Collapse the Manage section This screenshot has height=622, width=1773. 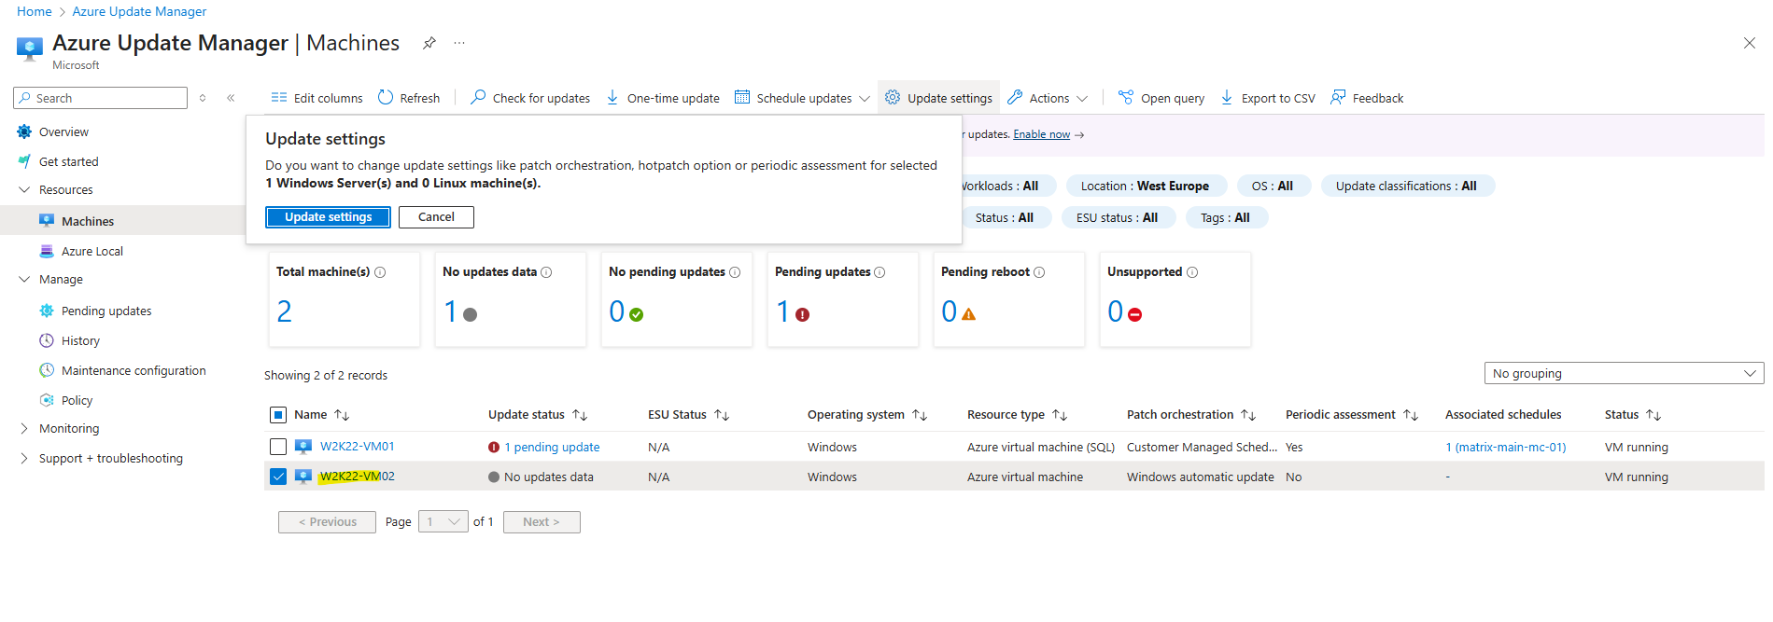click(24, 279)
